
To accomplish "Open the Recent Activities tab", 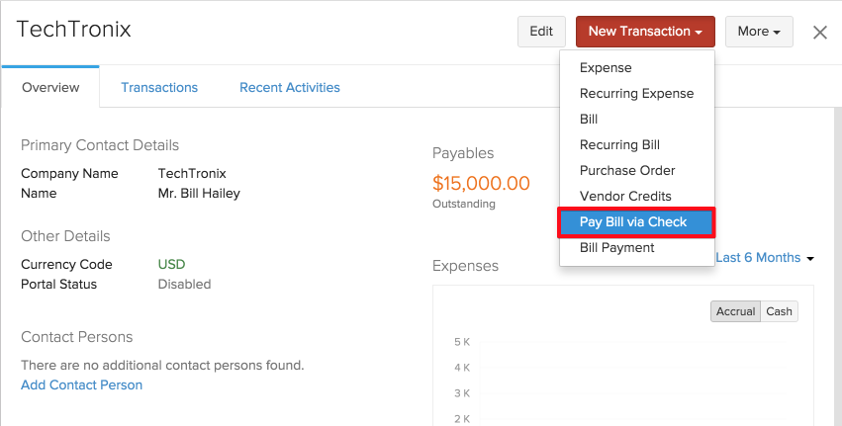I will pyautogui.click(x=290, y=88).
